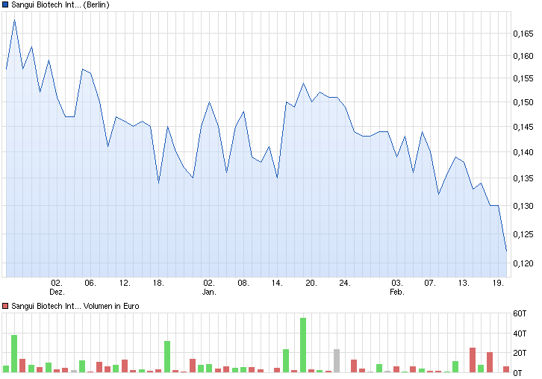The width and height of the screenshot is (542, 379).
Task: Click the 0,140 price axis label
Action: [523, 152]
